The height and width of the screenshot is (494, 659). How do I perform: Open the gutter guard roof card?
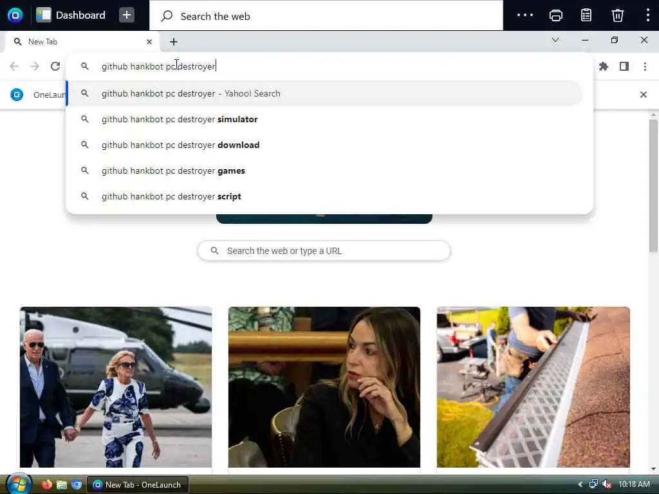click(533, 387)
